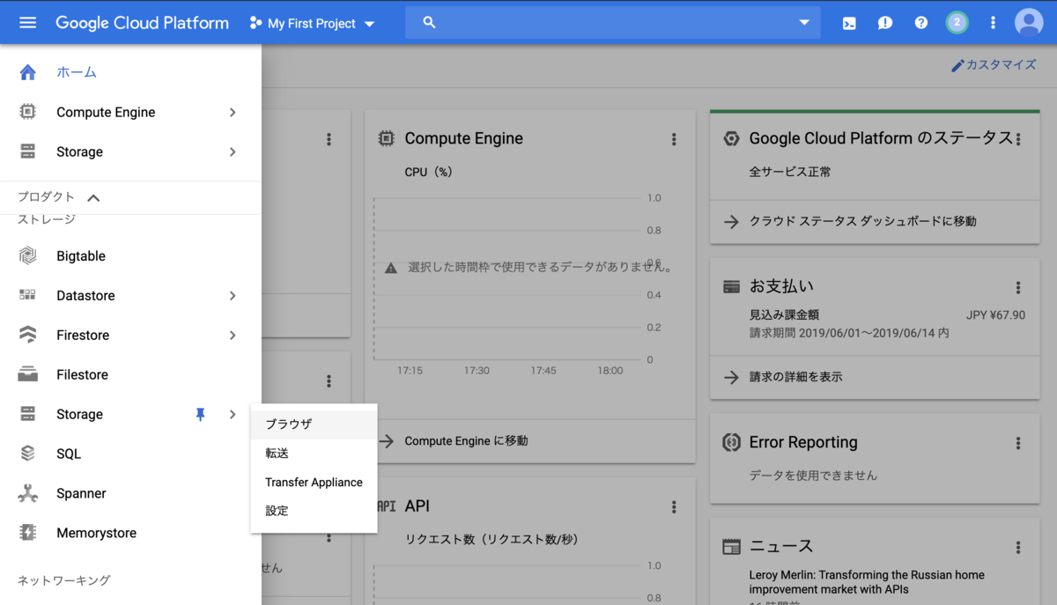Image resolution: width=1057 pixels, height=605 pixels.
Task: Expand the Storage chevron beside the pin
Action: [x=233, y=414]
